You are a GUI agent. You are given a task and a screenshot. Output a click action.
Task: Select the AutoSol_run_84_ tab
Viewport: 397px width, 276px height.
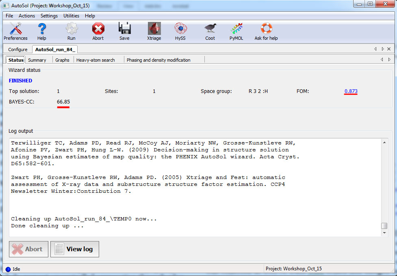click(55, 50)
